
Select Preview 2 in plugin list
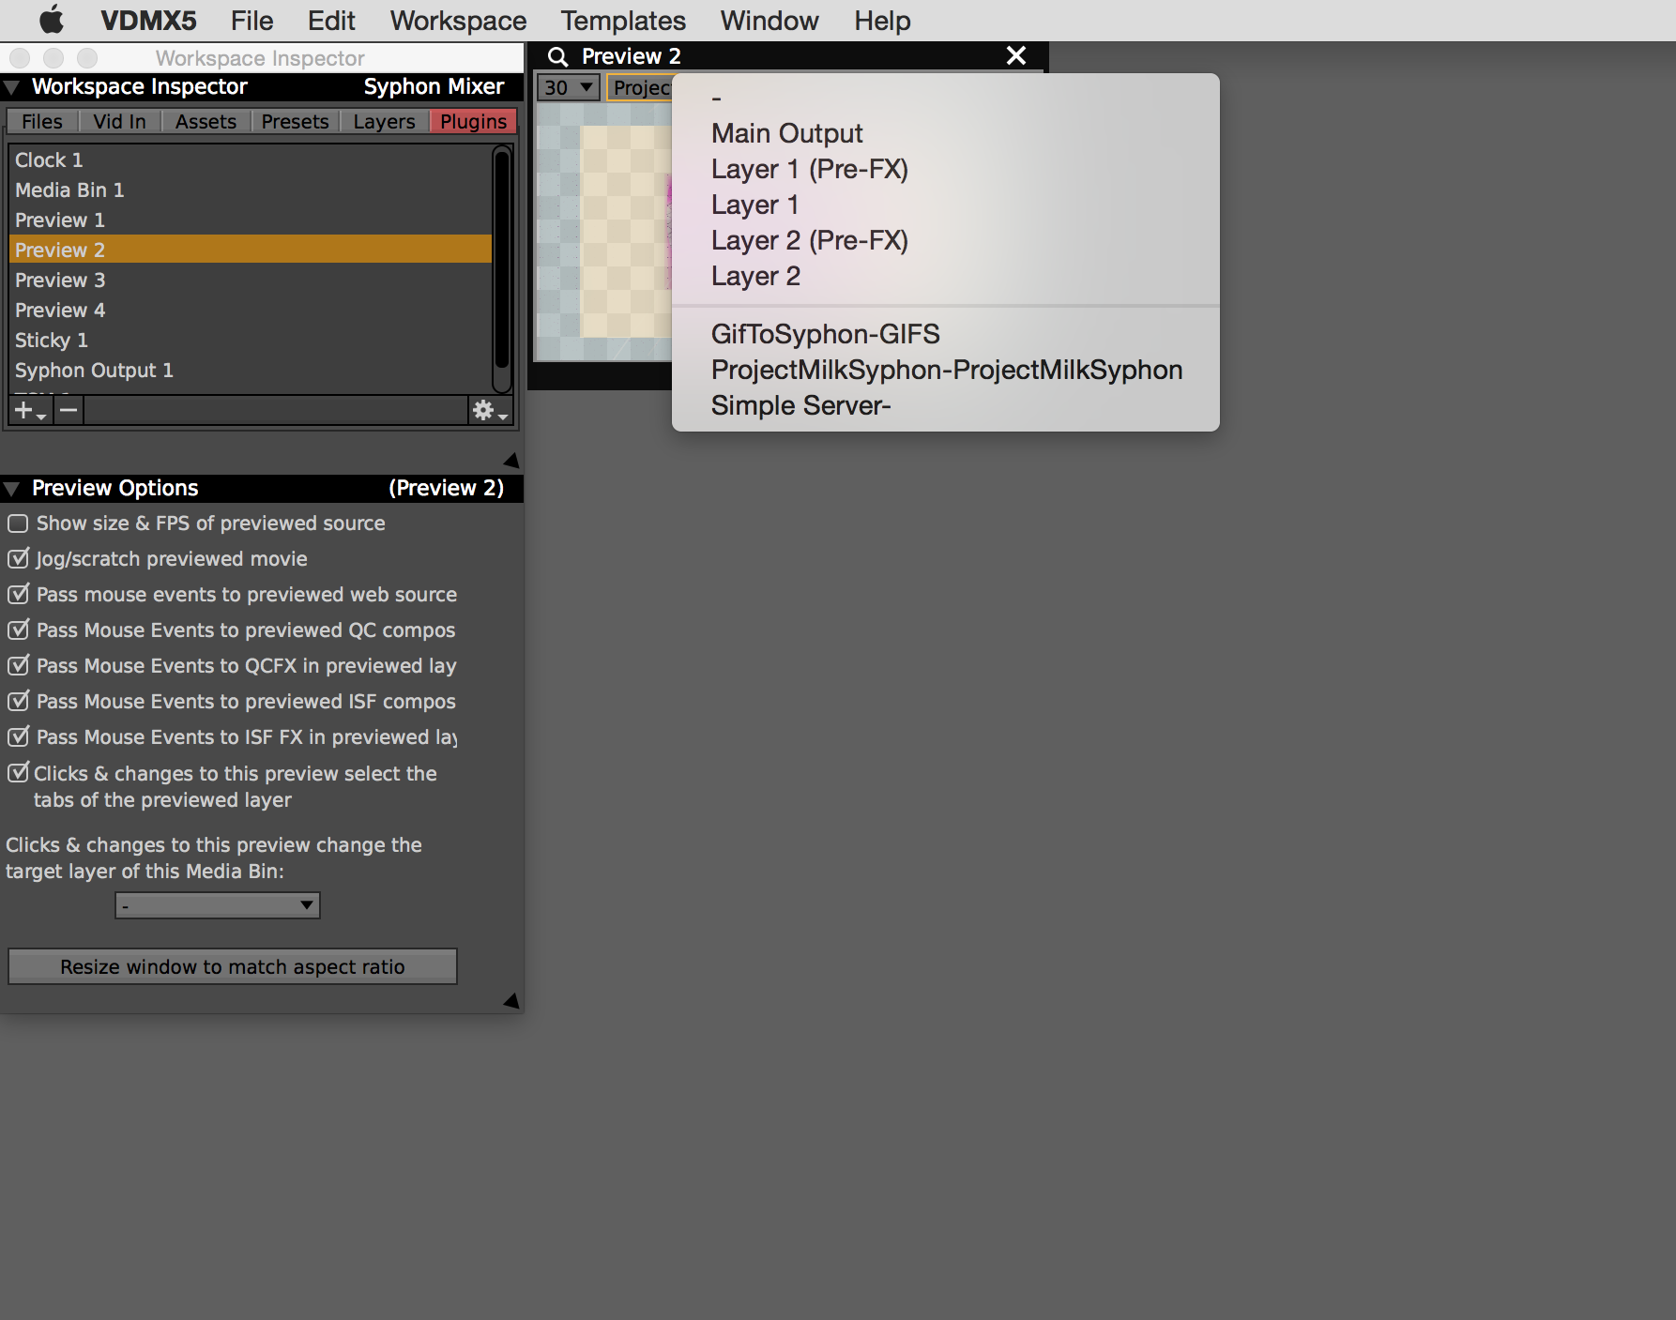pyautogui.click(x=251, y=250)
